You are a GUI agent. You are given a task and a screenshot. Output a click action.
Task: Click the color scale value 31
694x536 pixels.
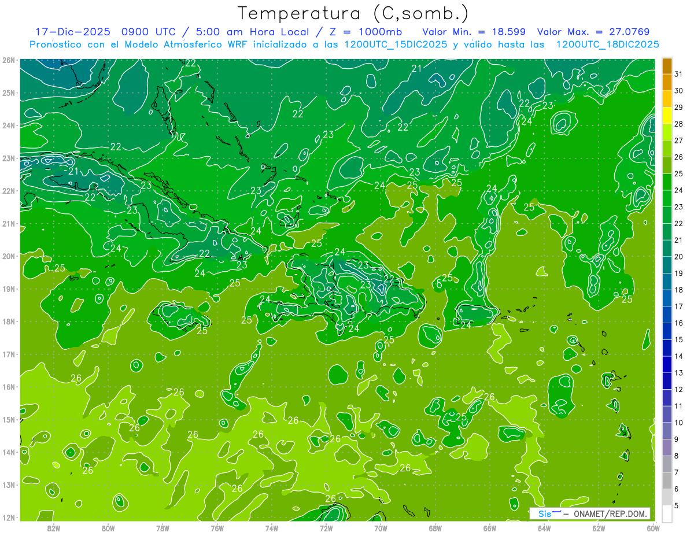click(x=679, y=74)
